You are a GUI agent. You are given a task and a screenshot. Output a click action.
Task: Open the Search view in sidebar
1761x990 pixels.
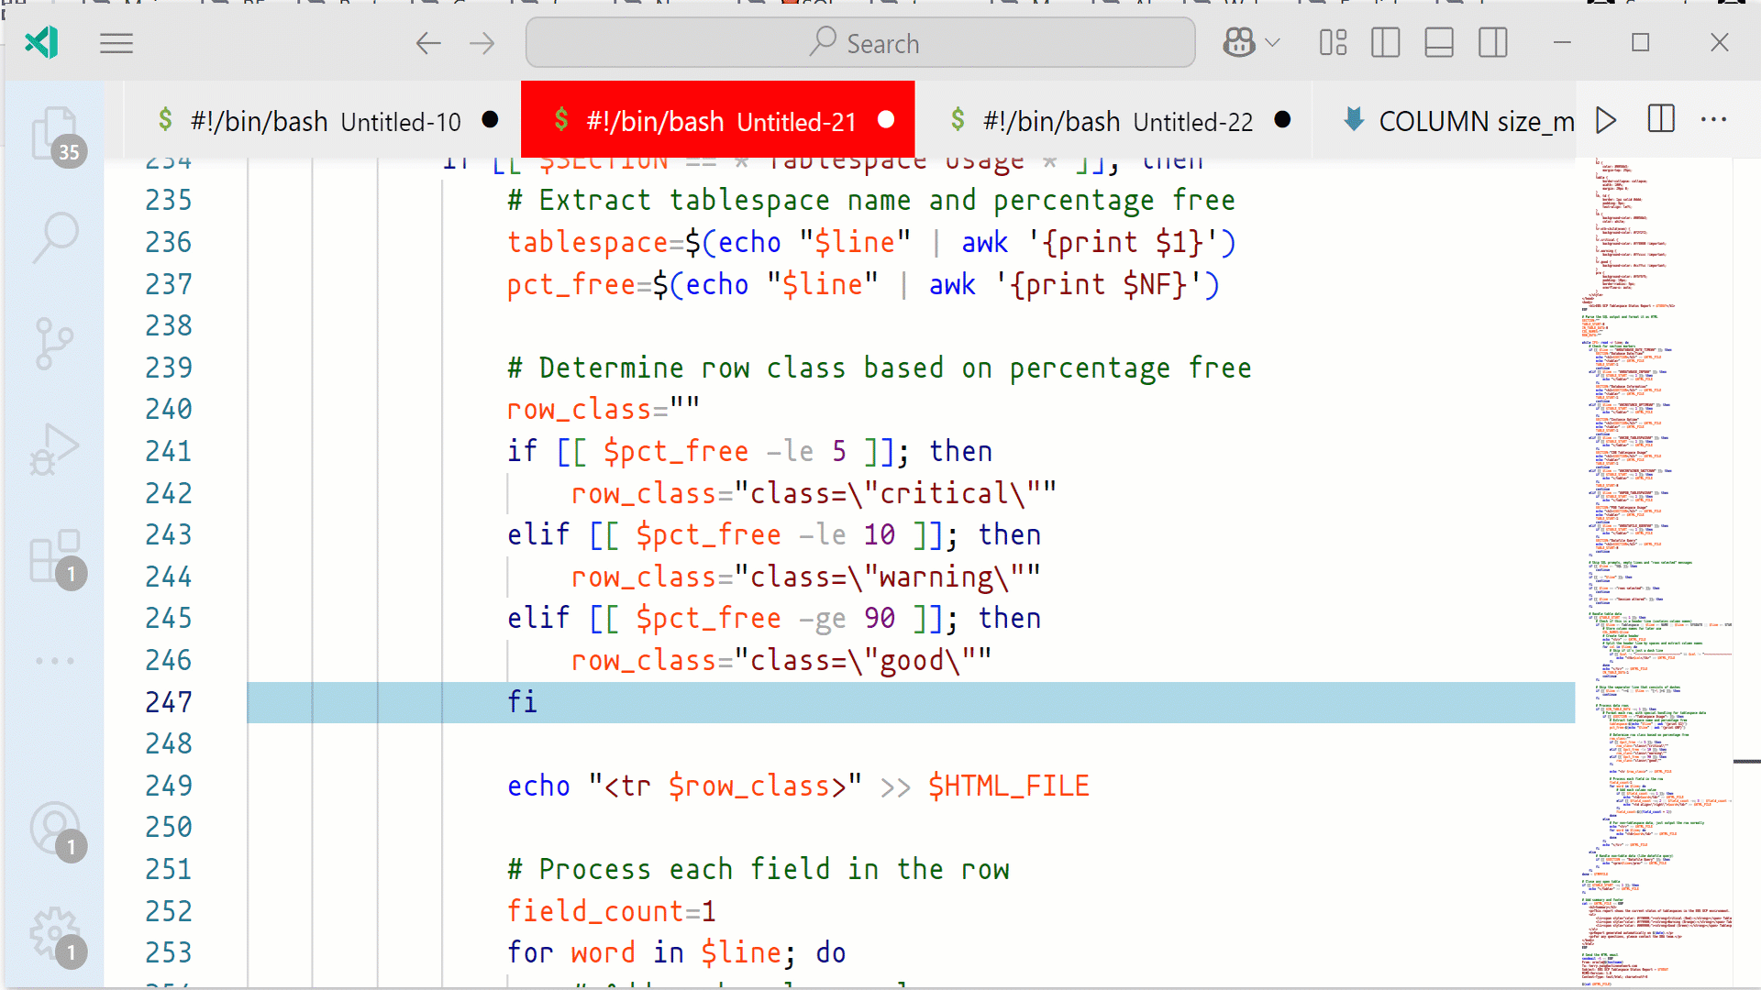[x=54, y=237]
